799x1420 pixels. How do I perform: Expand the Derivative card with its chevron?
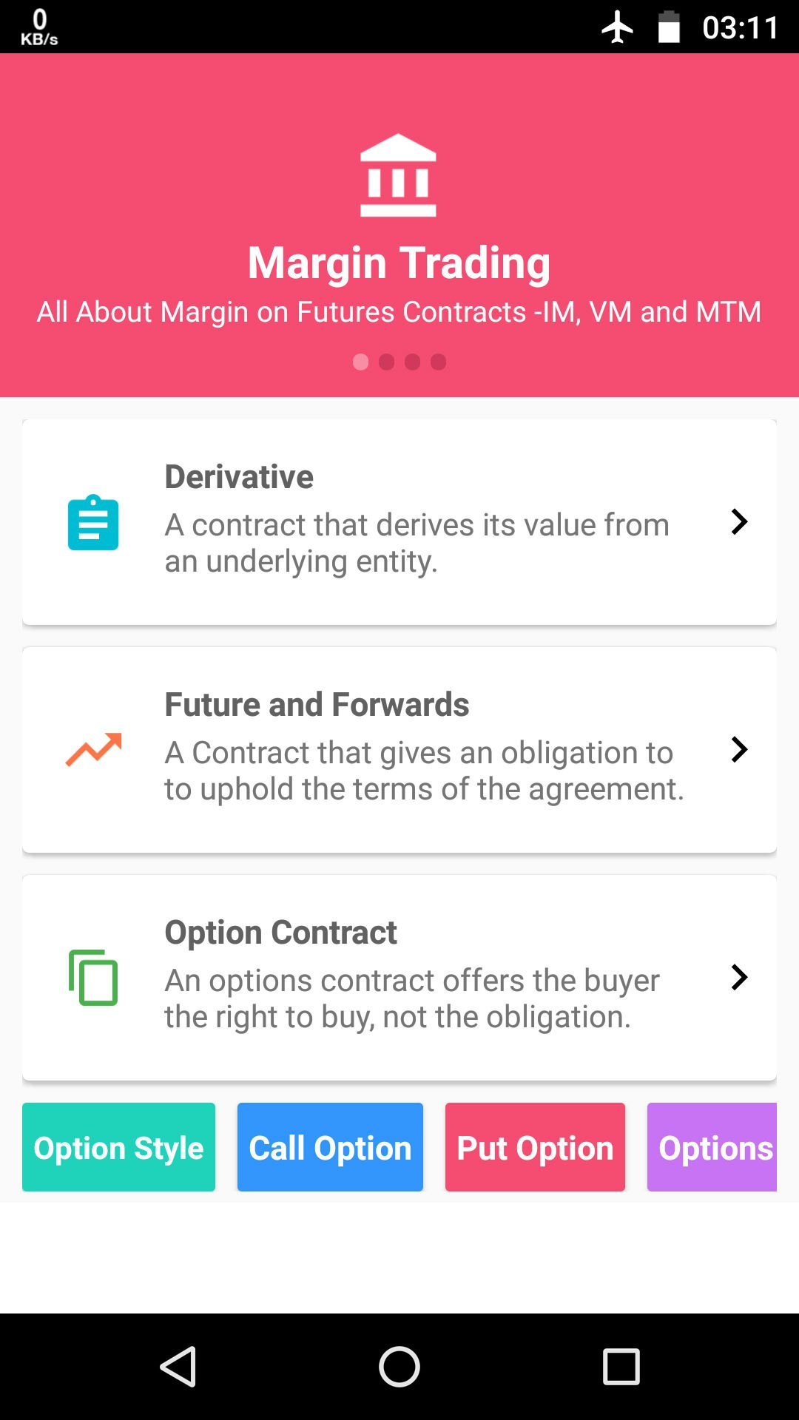(739, 523)
